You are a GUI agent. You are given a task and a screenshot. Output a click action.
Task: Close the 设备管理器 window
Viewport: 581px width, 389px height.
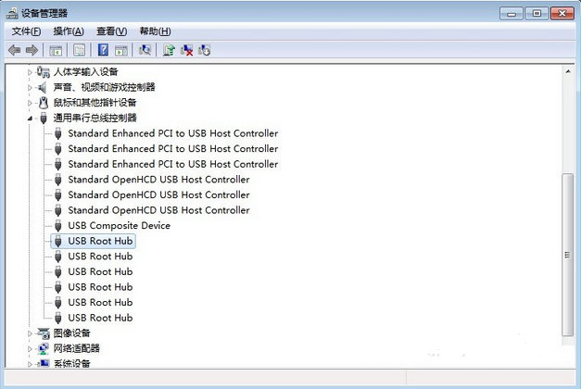point(562,14)
